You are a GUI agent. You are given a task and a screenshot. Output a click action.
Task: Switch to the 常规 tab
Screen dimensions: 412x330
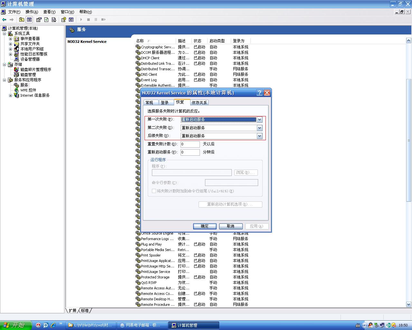coord(149,103)
